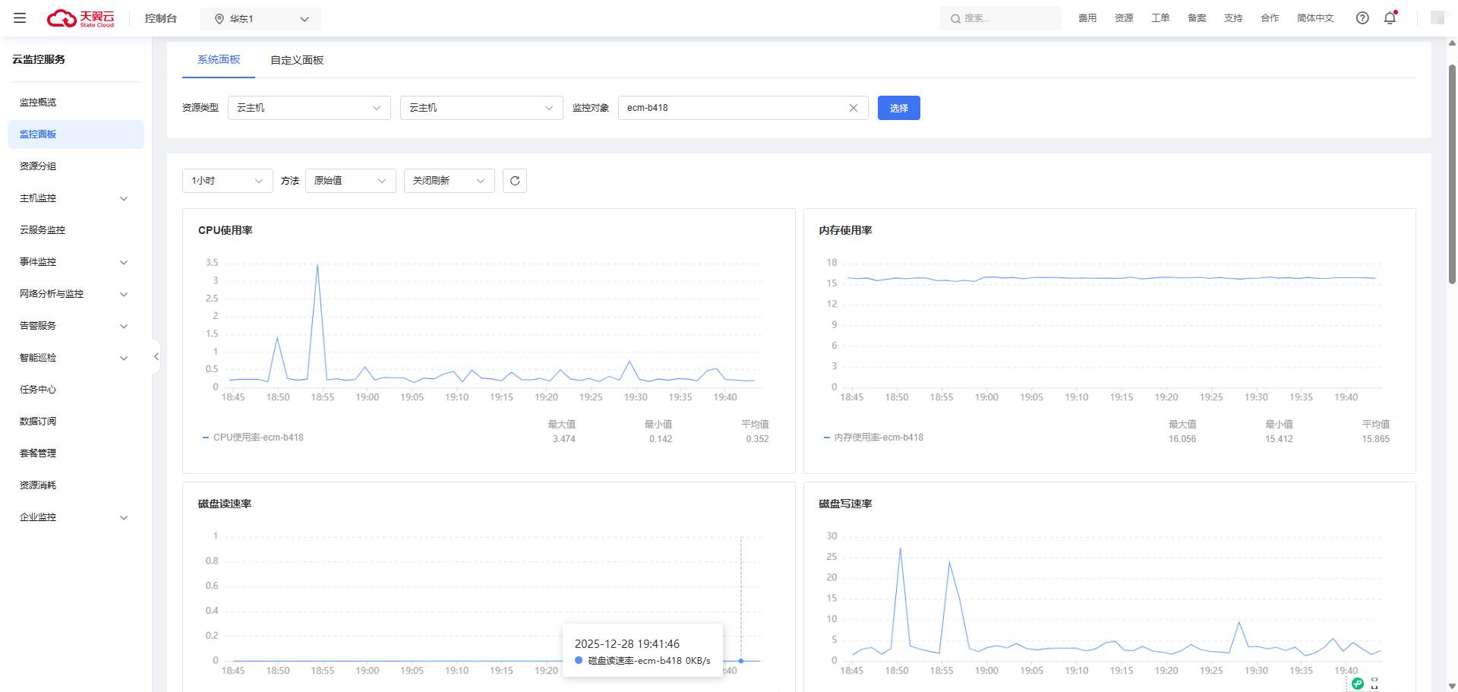Open 监控概览 in the sidebar
Viewport: 1458px width, 692px height.
pyautogui.click(x=38, y=103)
